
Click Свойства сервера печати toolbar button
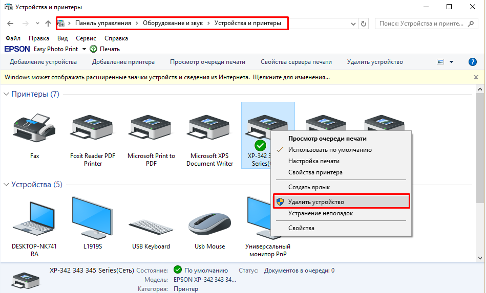point(296,62)
